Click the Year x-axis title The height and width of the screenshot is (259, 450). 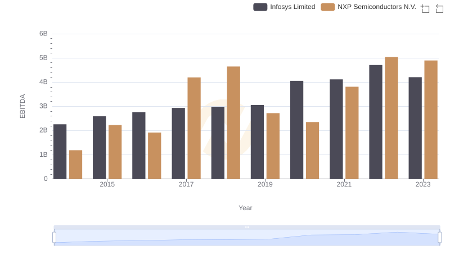click(245, 208)
